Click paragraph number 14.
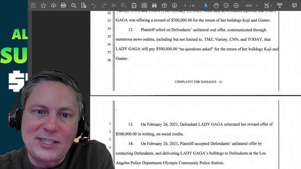The height and width of the screenshot is (169, 301). (x=131, y=144)
